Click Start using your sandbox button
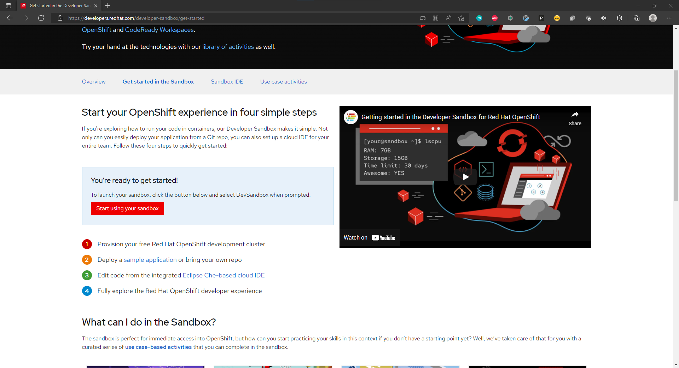679x368 pixels. click(x=127, y=208)
